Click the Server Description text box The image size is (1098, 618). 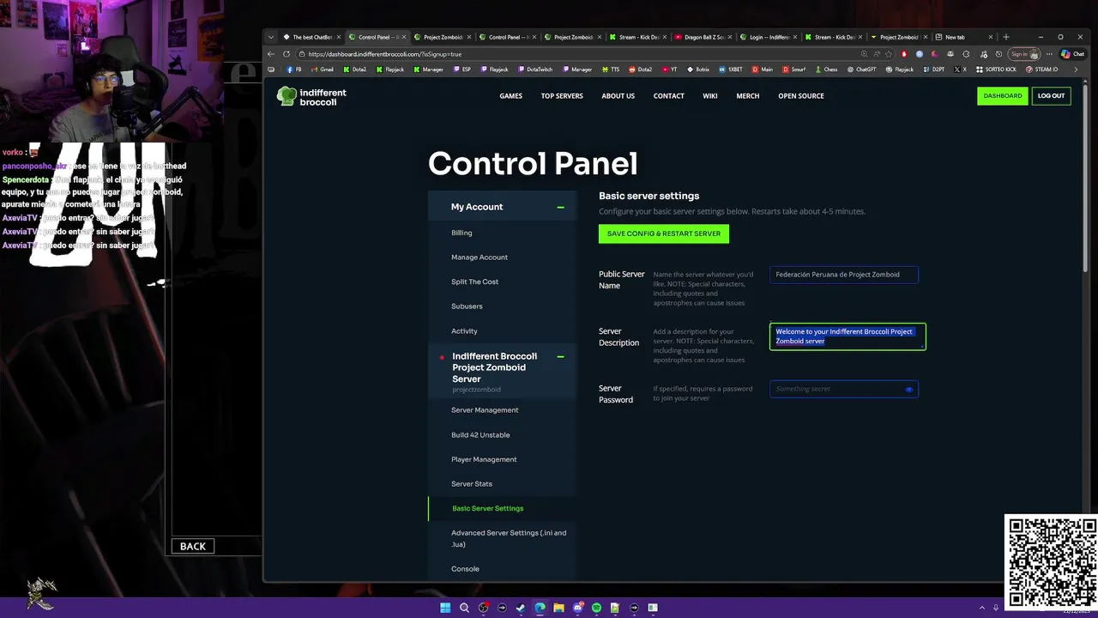pos(848,336)
